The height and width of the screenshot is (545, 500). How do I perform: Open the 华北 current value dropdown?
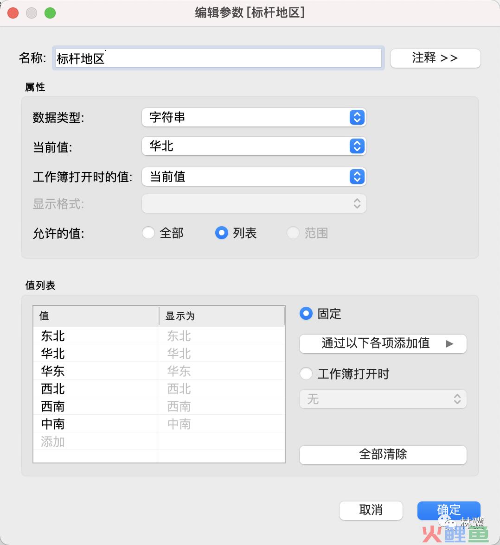coord(254,146)
